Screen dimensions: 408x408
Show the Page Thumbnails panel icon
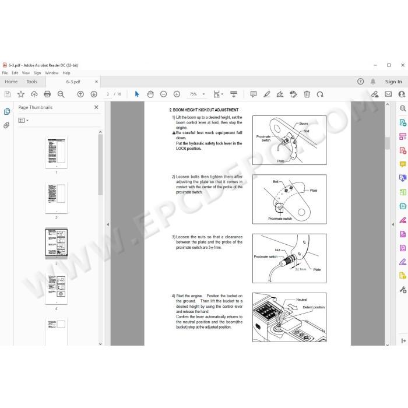tap(7, 111)
